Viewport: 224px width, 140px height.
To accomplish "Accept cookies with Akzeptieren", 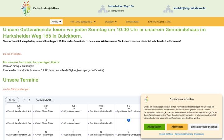I will pyautogui.click(x=154, y=127).
